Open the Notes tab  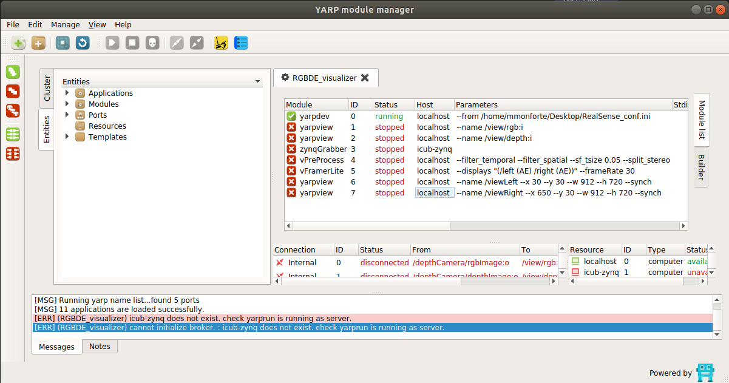[100, 346]
